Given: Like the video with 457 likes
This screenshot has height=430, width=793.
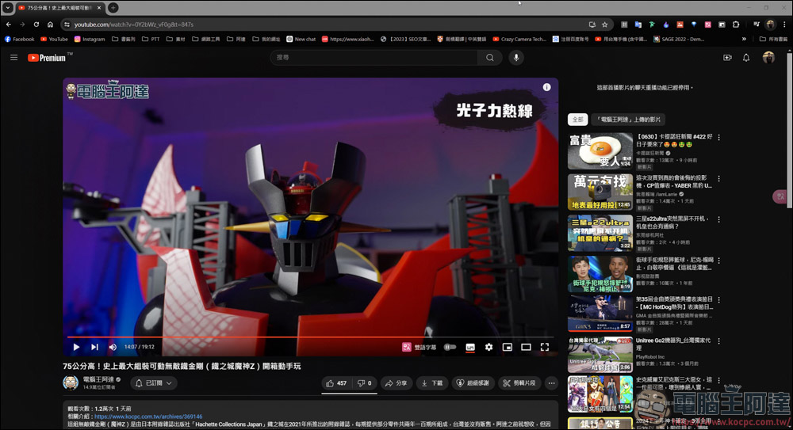Looking at the screenshot, I should pyautogui.click(x=337, y=383).
